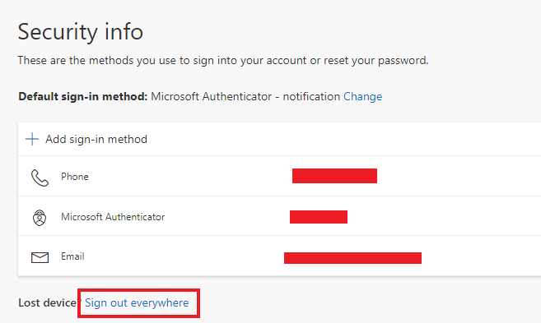Click the Phone handset icon
Viewport: 541px width, 323px height.
coord(40,178)
